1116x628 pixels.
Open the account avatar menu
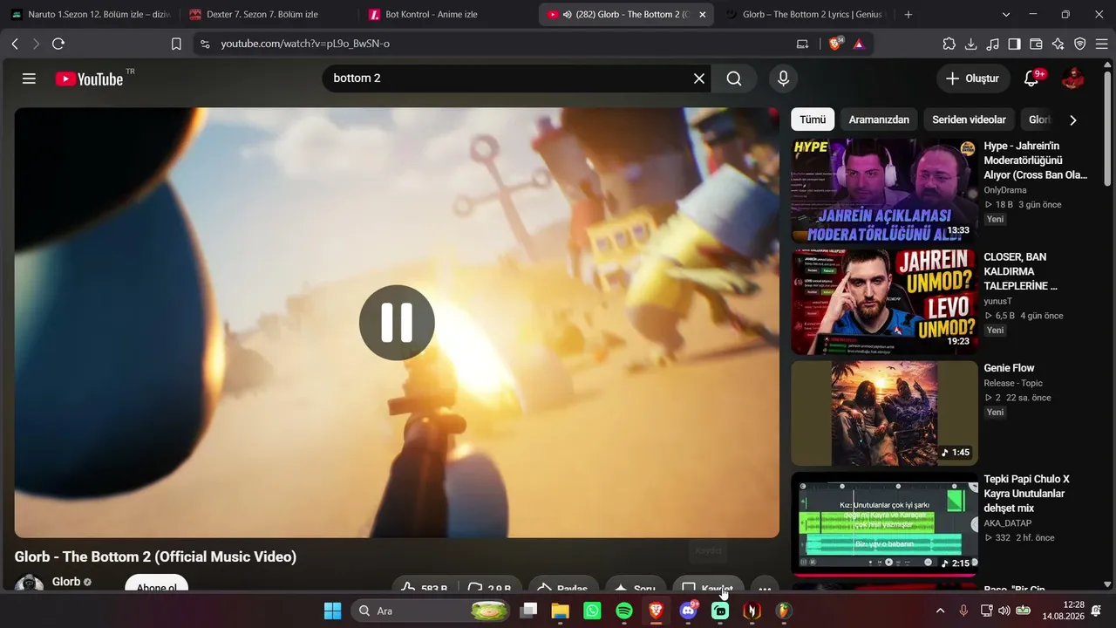tap(1072, 78)
